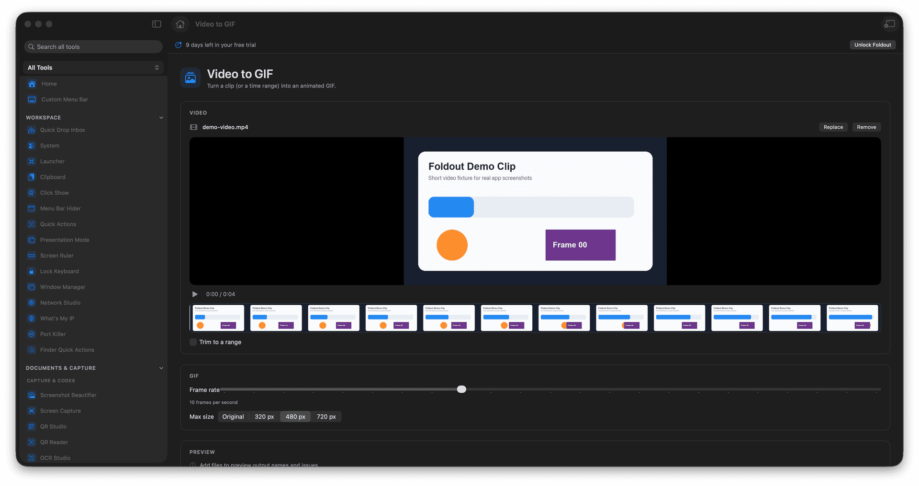The height and width of the screenshot is (486, 919).
Task: Open the window mode icon at top right
Action: pos(890,24)
